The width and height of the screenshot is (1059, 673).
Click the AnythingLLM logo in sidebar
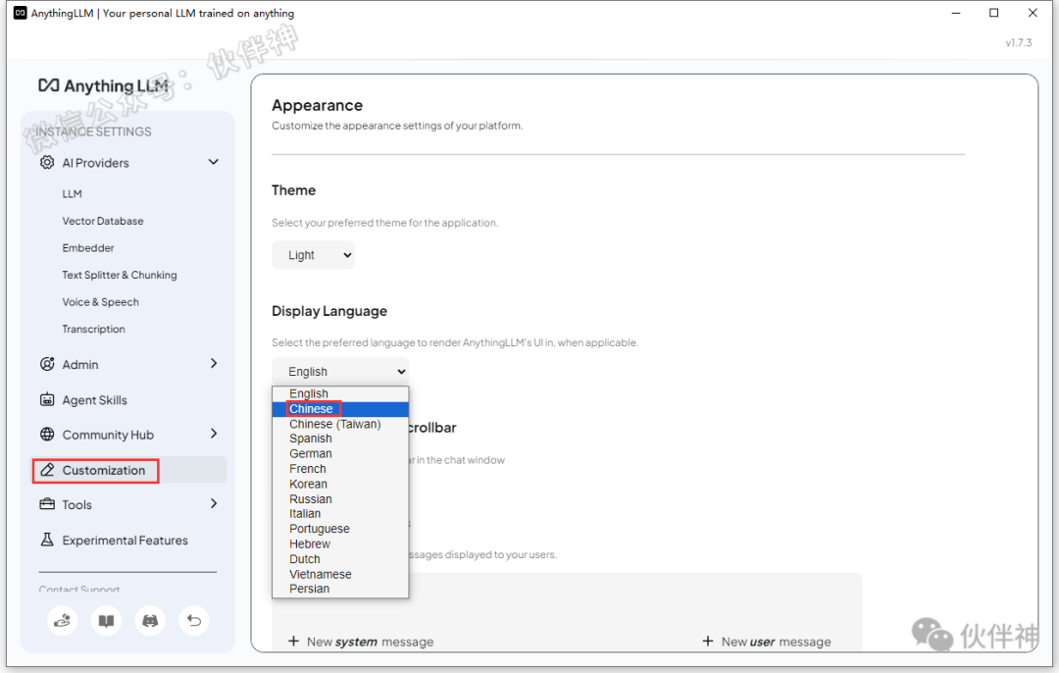[103, 85]
